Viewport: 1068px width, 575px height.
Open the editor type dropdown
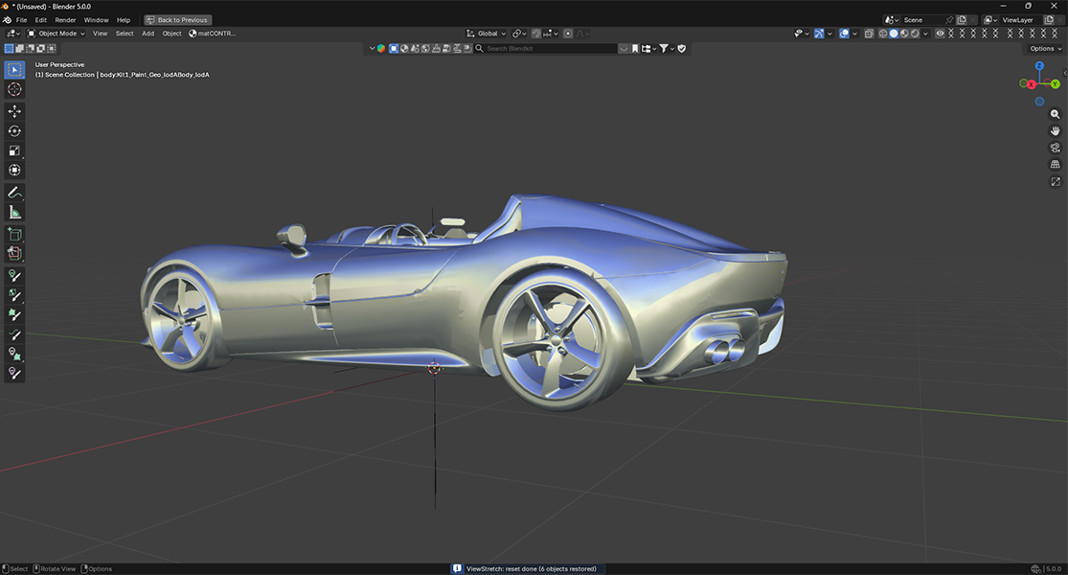point(13,34)
